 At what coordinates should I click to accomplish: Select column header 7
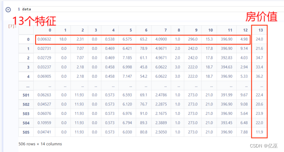pyautogui.click(x=165, y=30)
